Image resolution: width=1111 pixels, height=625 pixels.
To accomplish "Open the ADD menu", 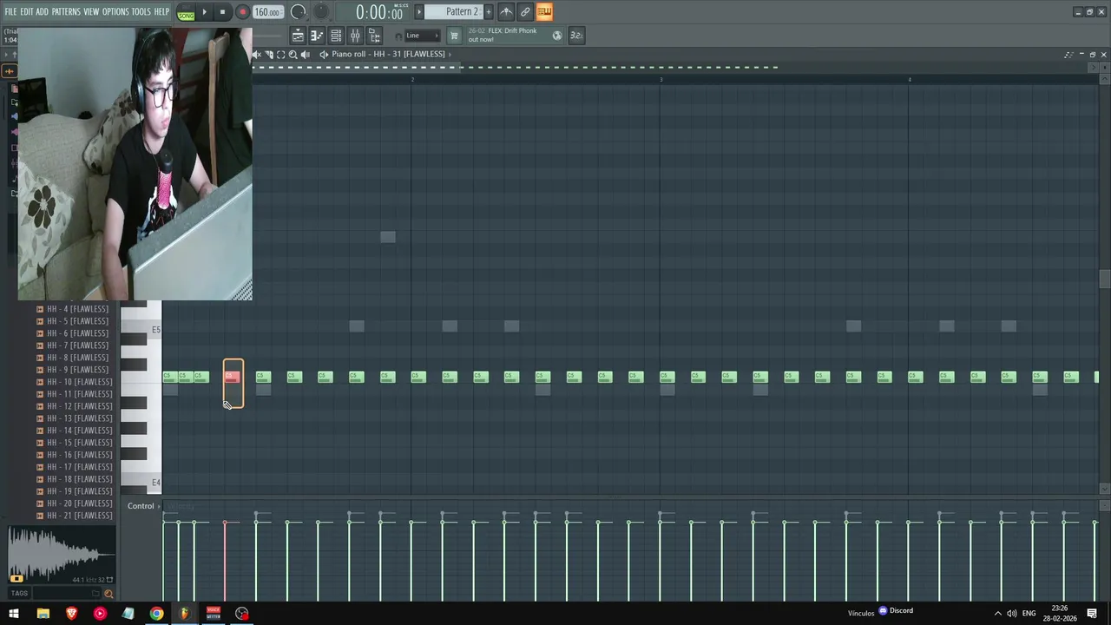I will point(42,11).
